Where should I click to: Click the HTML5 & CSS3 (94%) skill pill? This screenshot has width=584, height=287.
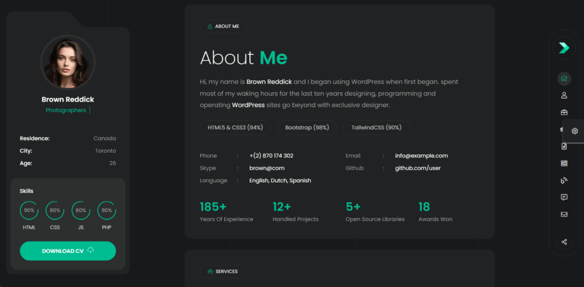tap(235, 128)
